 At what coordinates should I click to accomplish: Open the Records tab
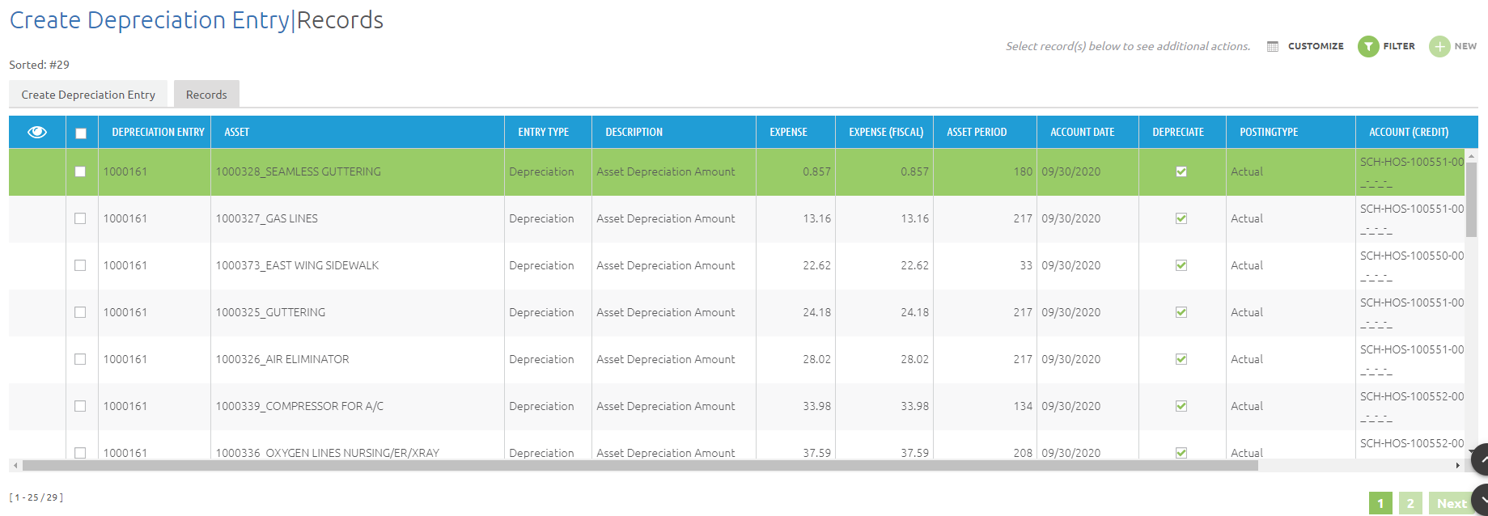(206, 95)
